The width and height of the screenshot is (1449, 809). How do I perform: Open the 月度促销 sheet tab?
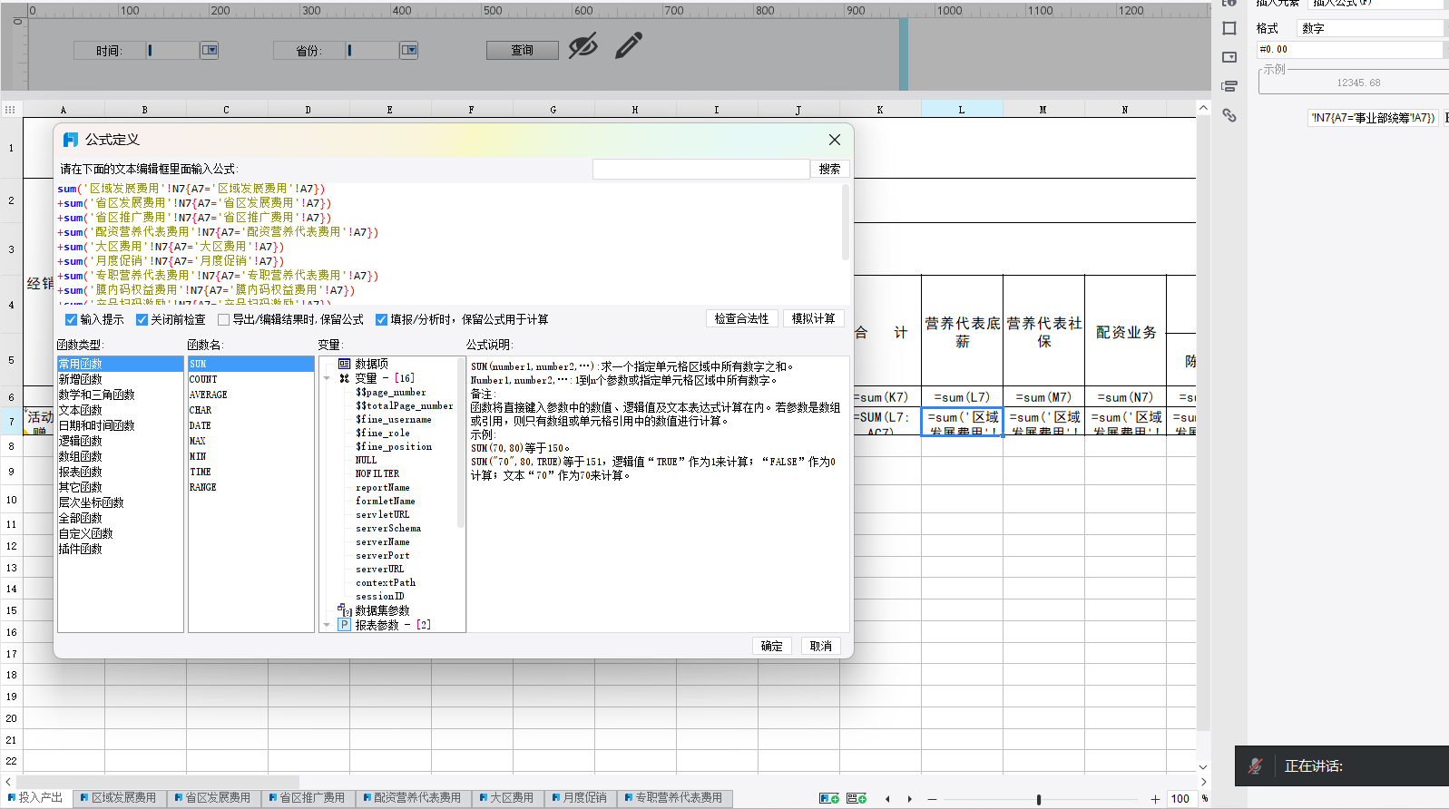[x=580, y=798]
